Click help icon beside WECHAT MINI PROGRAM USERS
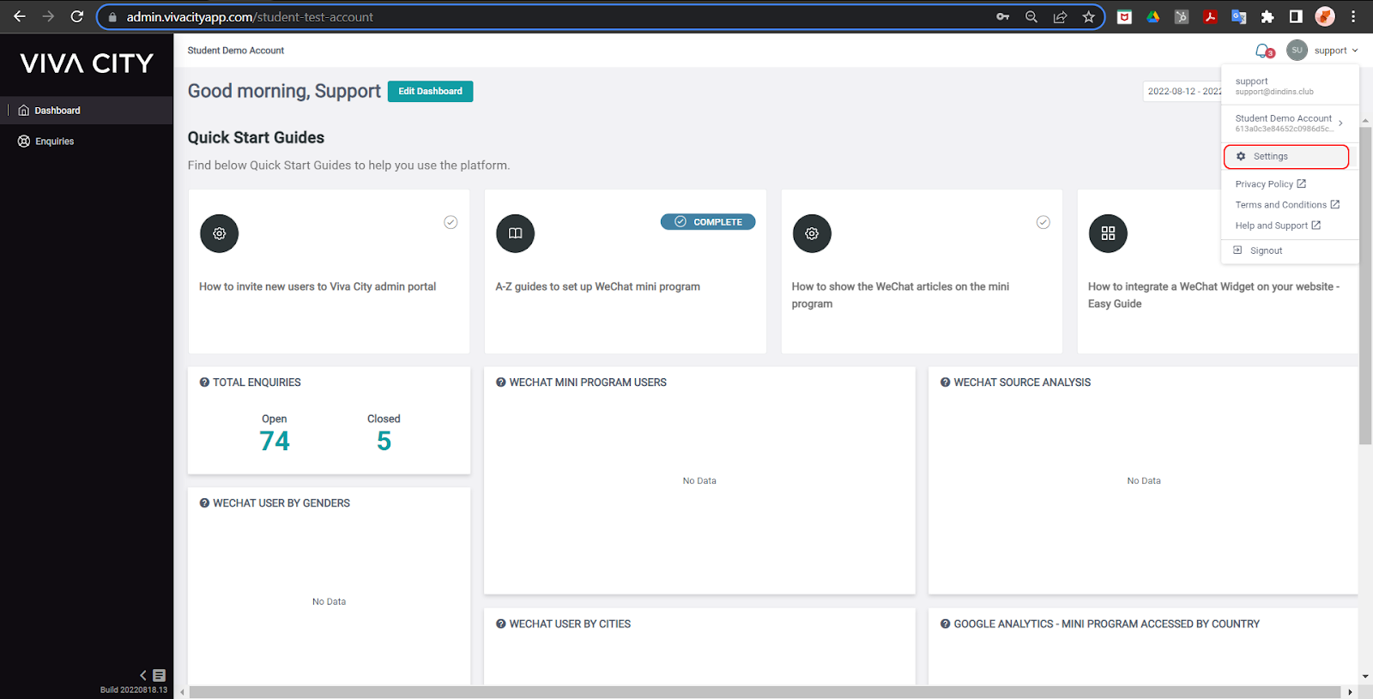 [501, 383]
